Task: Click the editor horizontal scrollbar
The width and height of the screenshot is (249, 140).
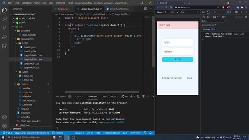Action: pyautogui.click(x=102, y=92)
